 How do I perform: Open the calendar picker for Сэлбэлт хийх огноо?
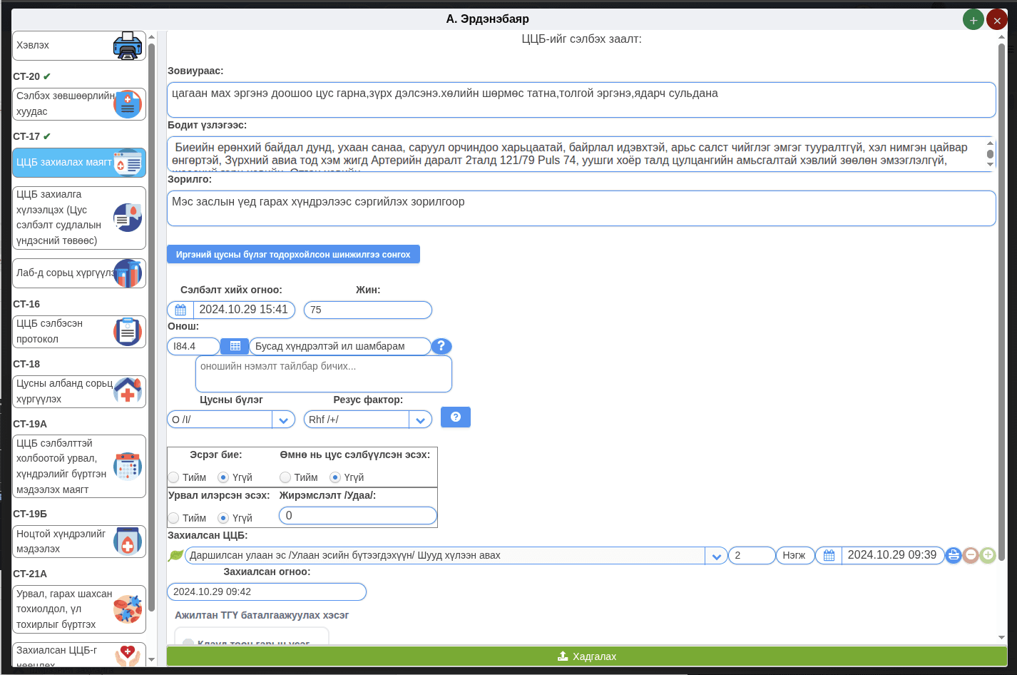click(180, 310)
